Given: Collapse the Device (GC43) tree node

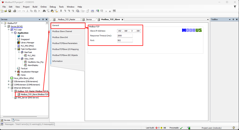Looking at the screenshot, I should [5, 26].
